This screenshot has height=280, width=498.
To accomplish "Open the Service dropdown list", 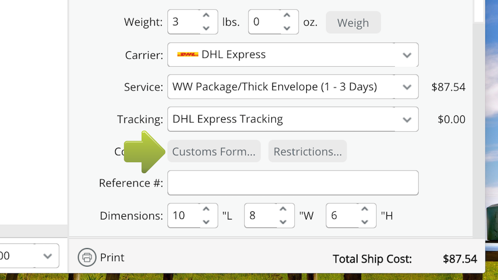I will [x=407, y=88].
